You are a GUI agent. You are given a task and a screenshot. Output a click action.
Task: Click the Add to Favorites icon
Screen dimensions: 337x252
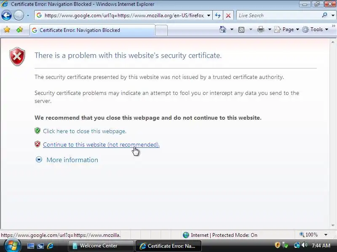pyautogui.click(x=19, y=29)
